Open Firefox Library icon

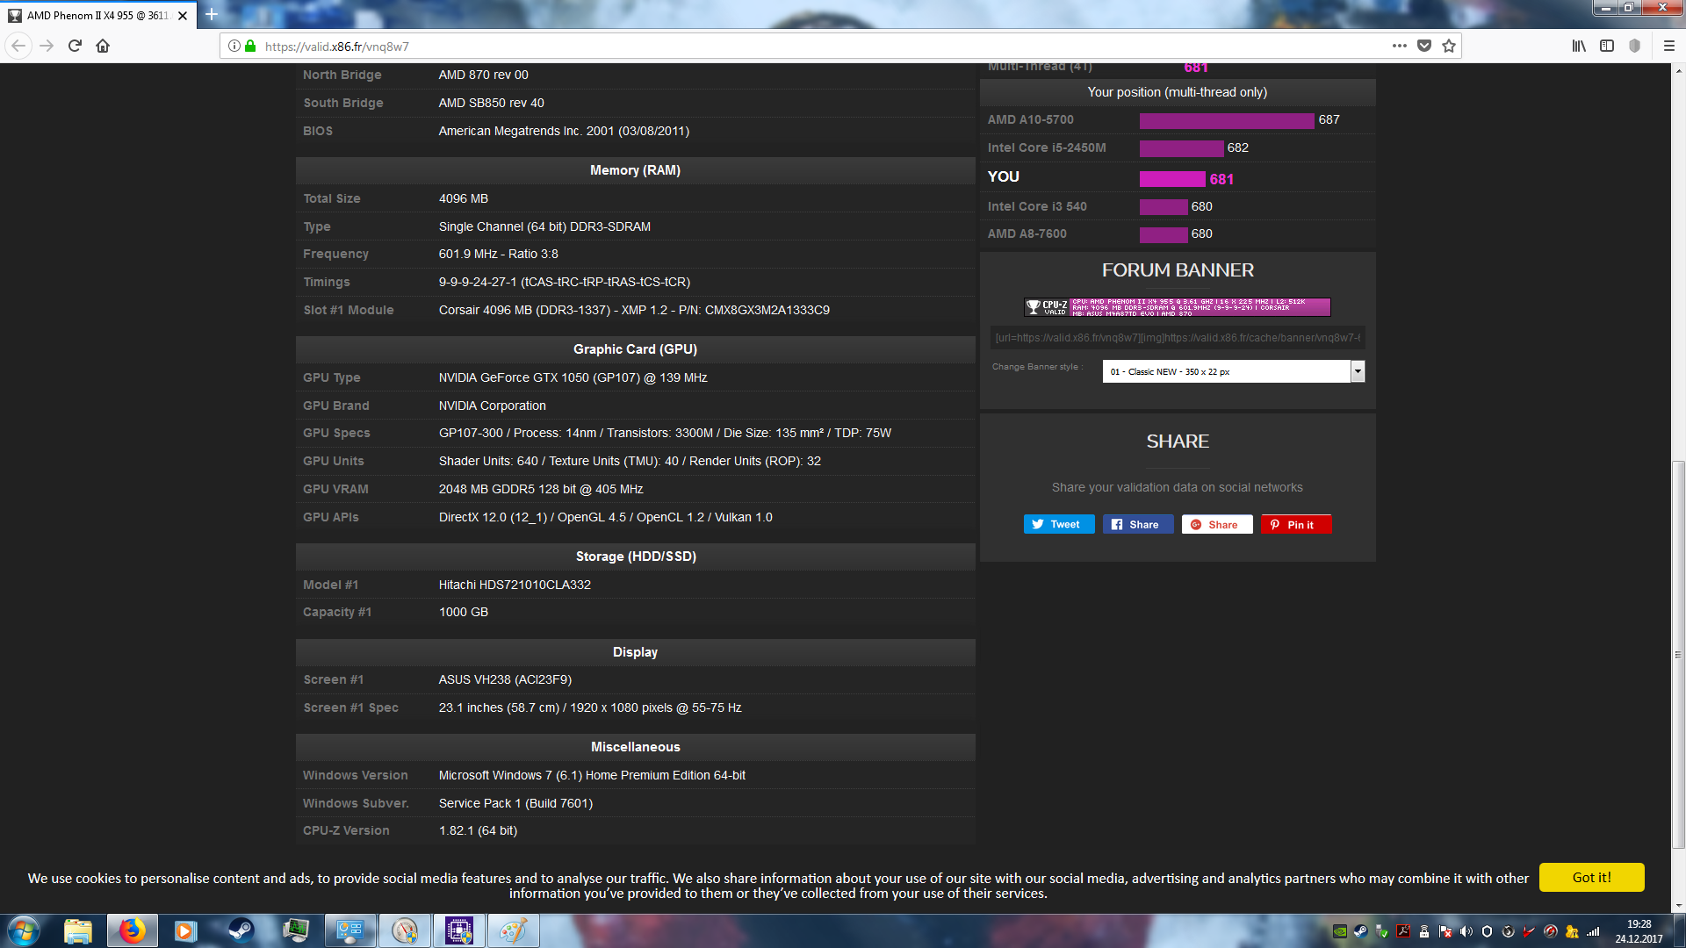(x=1579, y=46)
